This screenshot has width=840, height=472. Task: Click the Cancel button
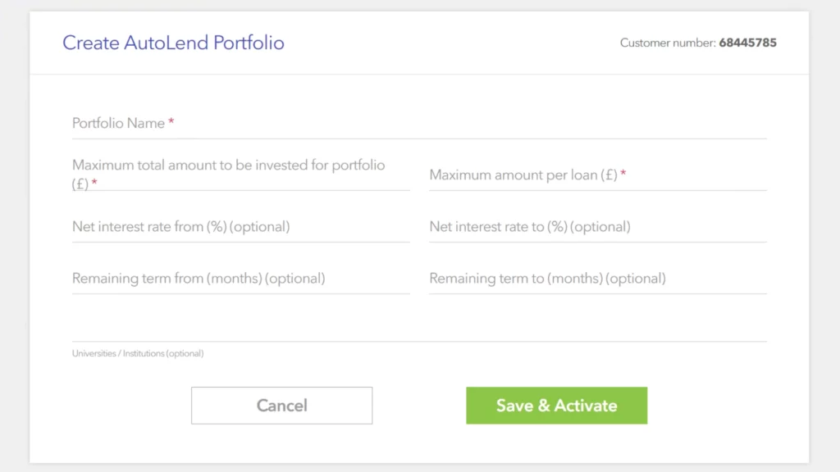[x=282, y=406]
